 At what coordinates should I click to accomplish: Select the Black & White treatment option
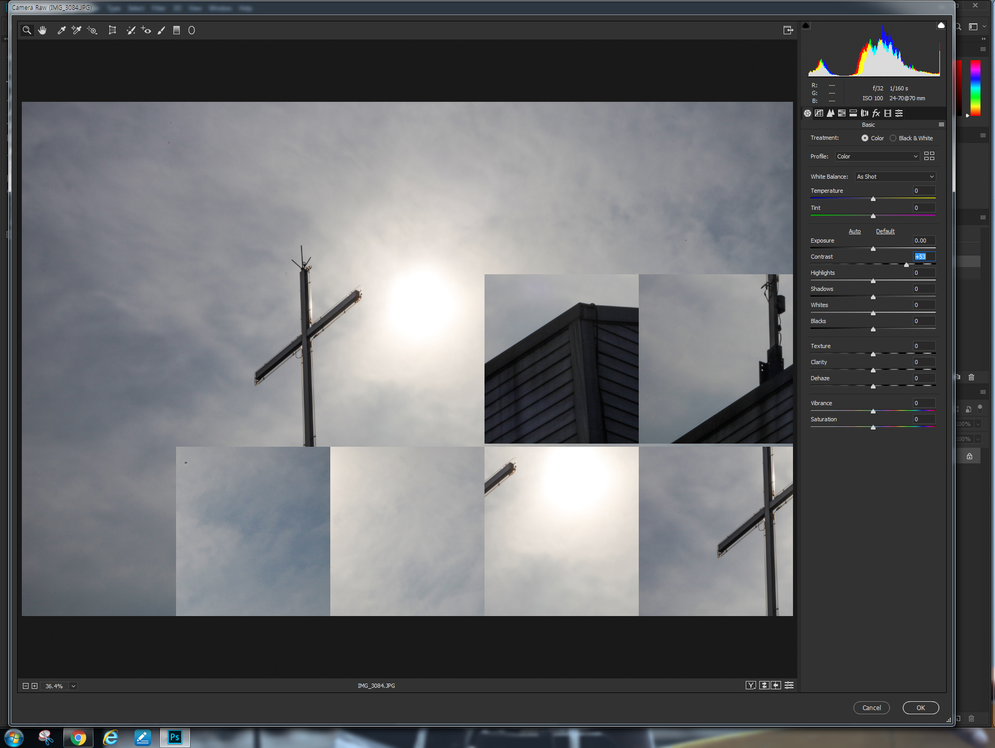(x=893, y=138)
